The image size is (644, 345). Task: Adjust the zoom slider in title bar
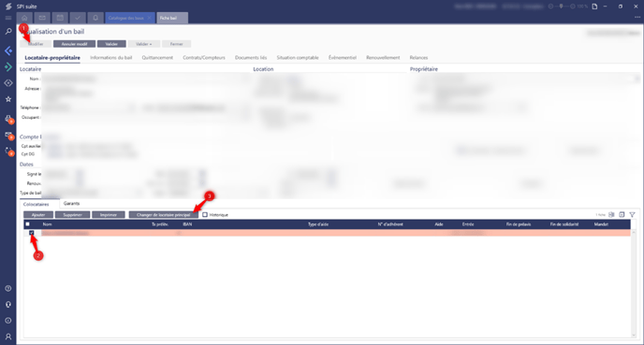point(562,7)
